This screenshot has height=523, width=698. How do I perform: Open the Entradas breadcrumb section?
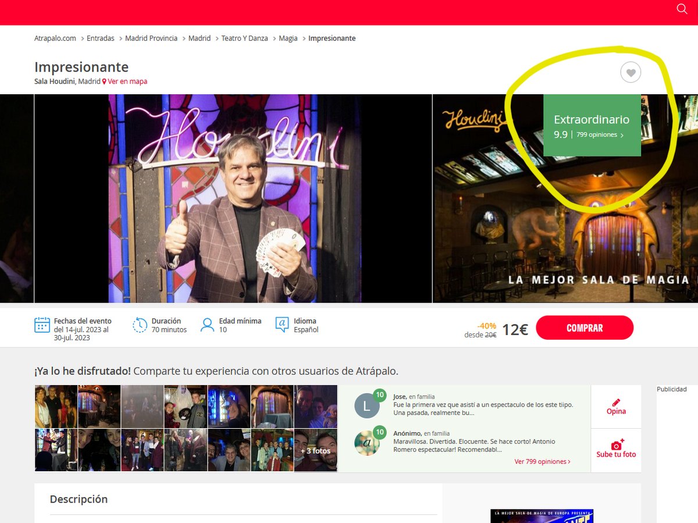100,38
